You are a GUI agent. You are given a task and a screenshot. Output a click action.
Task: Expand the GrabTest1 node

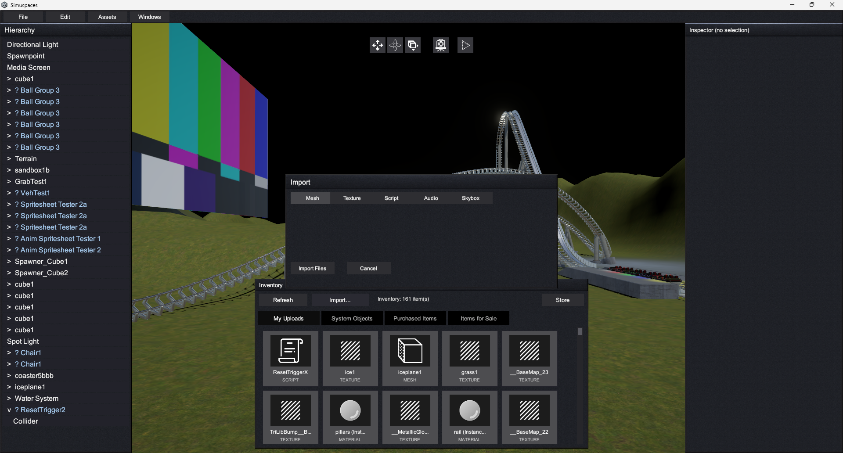(x=9, y=182)
